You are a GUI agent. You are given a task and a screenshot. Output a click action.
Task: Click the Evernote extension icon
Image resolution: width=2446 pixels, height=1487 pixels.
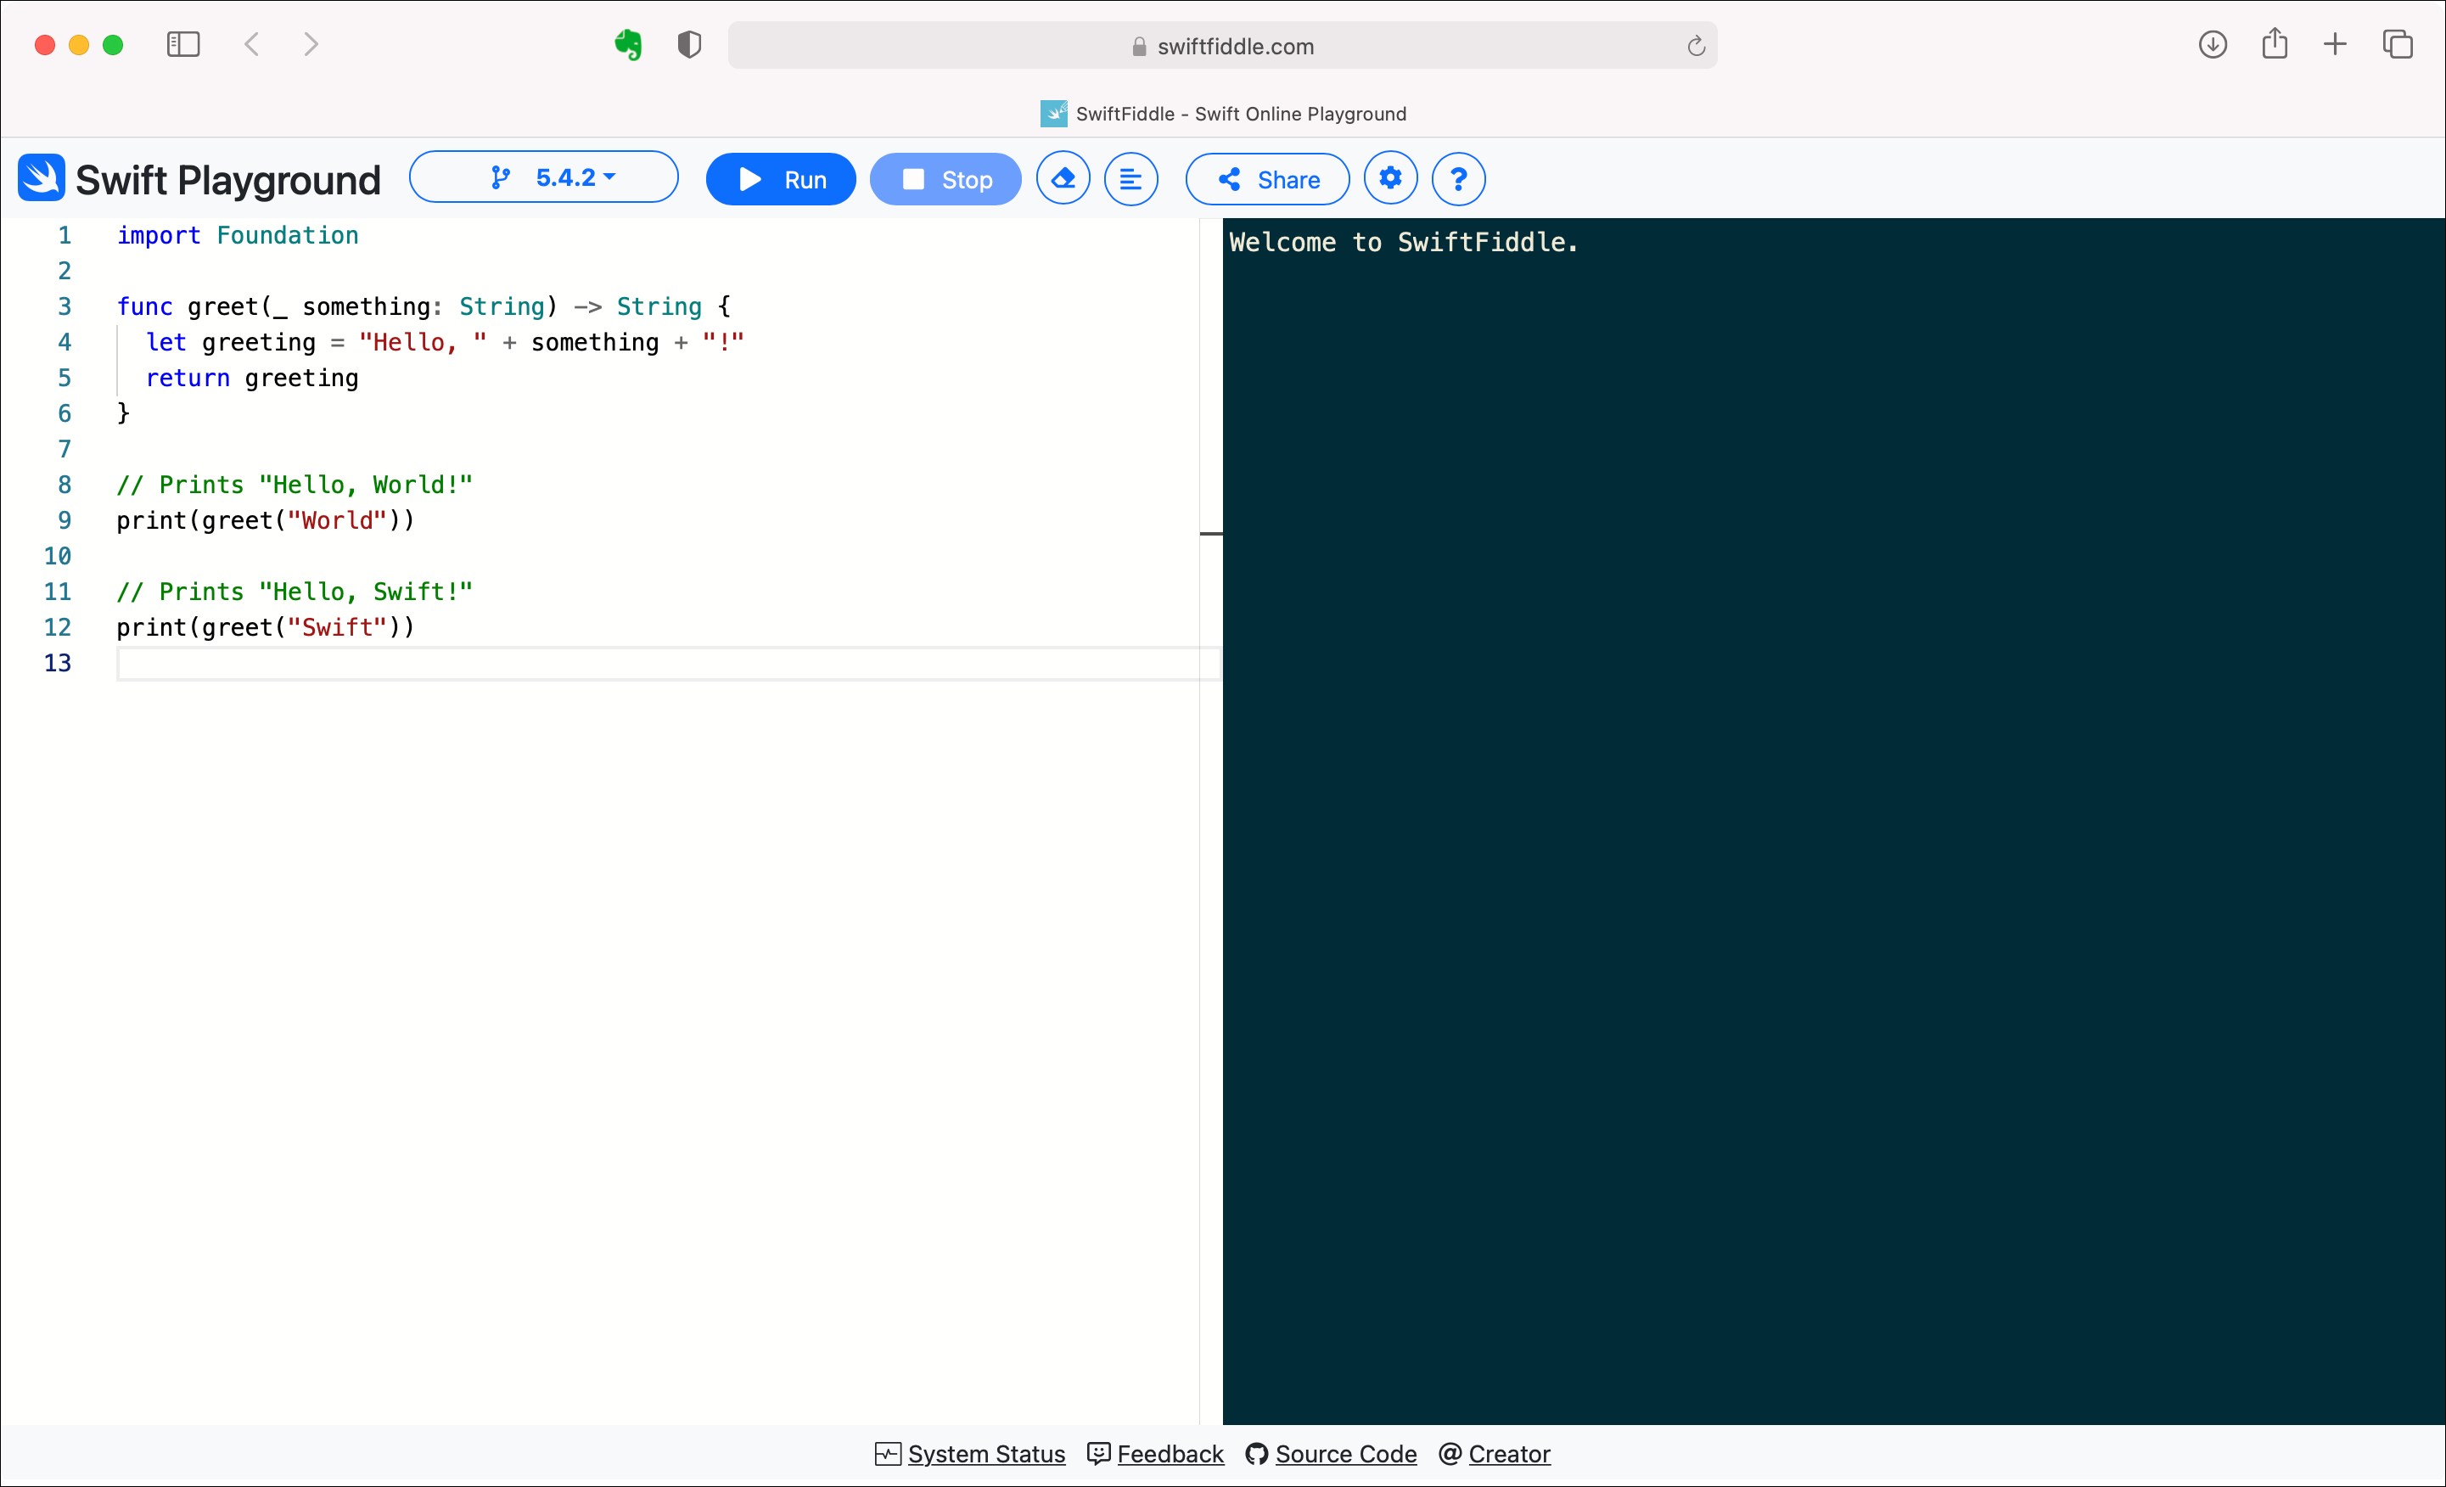[628, 45]
